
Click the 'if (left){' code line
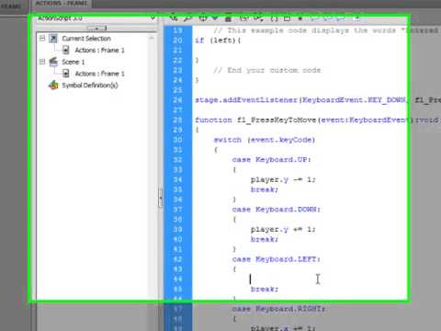pyautogui.click(x=218, y=40)
